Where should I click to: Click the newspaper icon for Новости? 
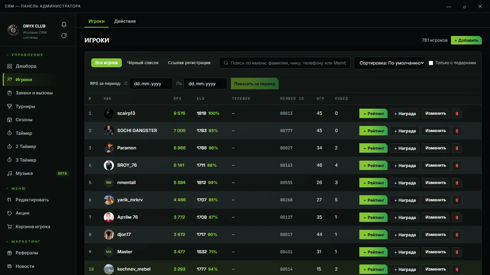click(10, 266)
